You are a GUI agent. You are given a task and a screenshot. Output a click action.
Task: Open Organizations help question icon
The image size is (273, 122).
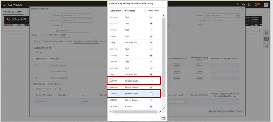click(54, 48)
